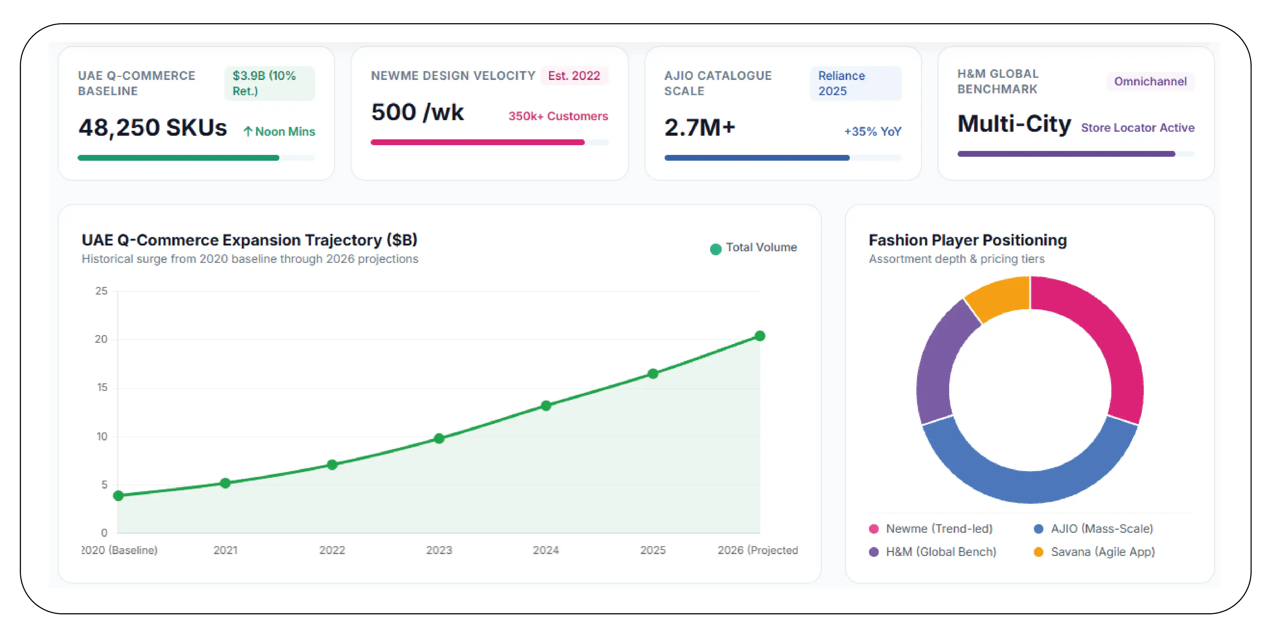This screenshot has height=630, width=1269.
Task: Click the green UAE Q-Commerce progress bar
Action: (196, 158)
